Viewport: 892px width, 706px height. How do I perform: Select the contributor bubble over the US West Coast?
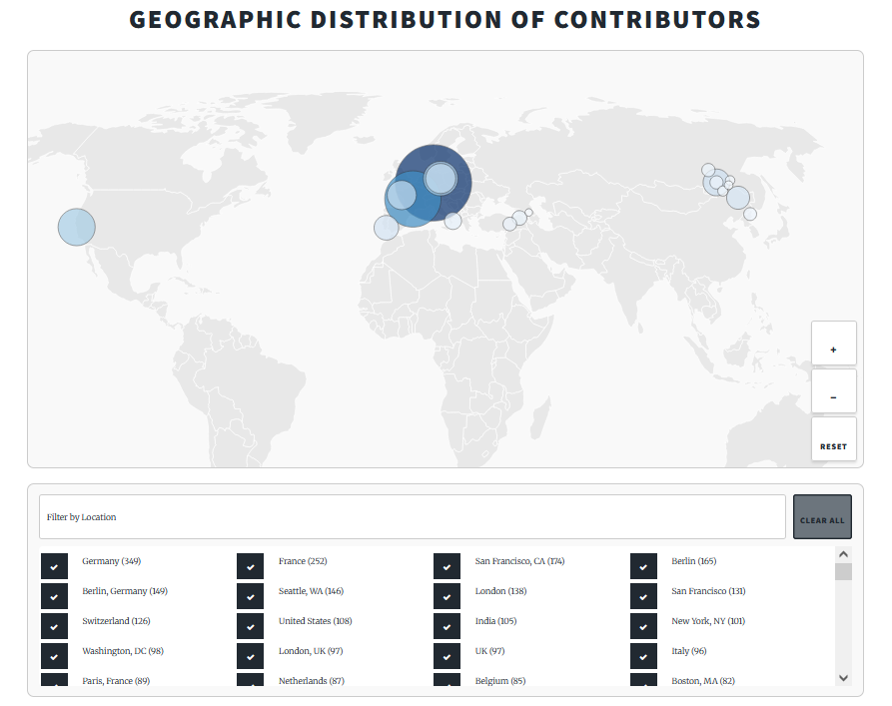tap(76, 227)
